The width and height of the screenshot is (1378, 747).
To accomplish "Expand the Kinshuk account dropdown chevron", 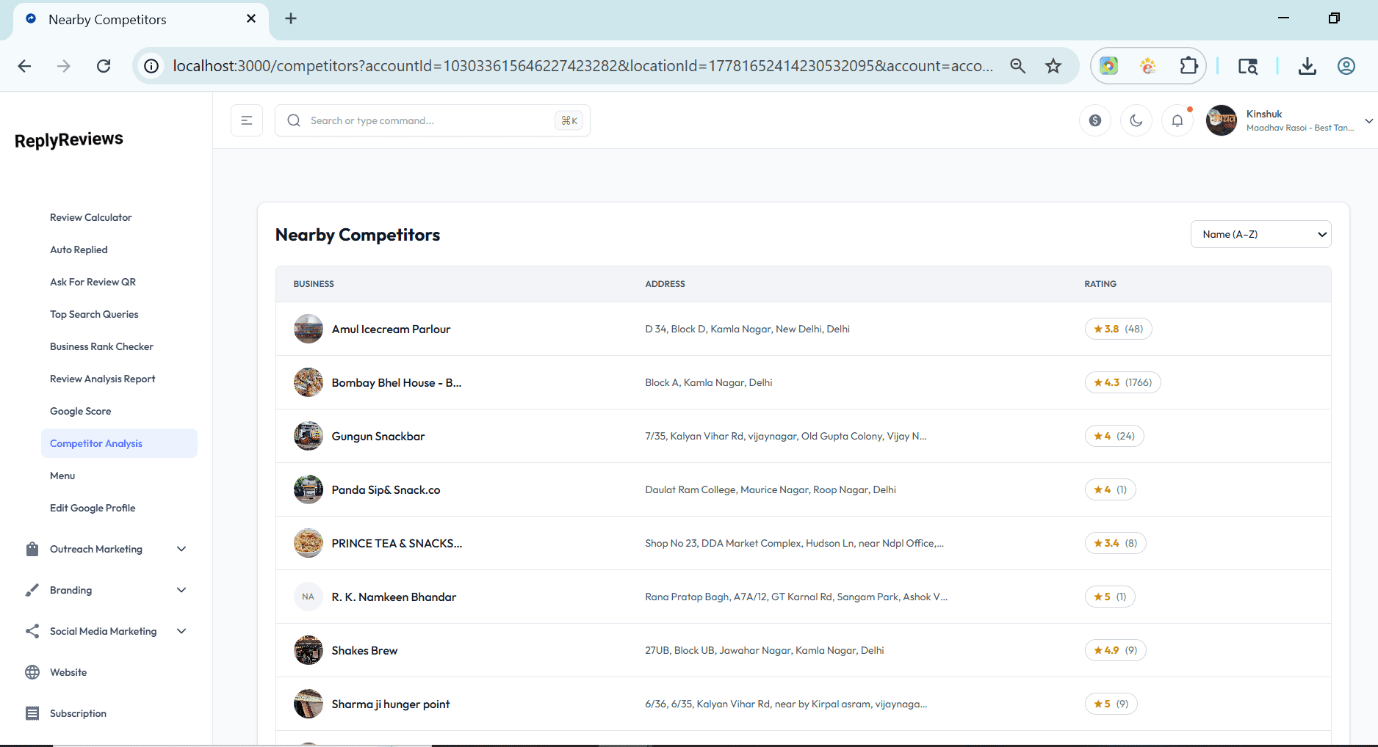I will pos(1368,121).
